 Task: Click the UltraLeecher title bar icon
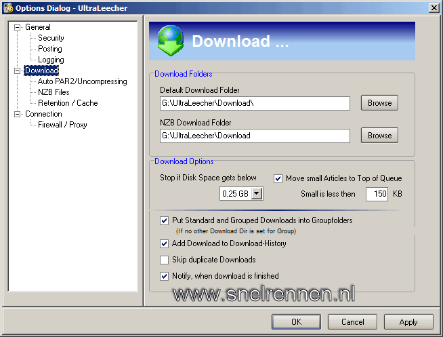tap(9, 8)
